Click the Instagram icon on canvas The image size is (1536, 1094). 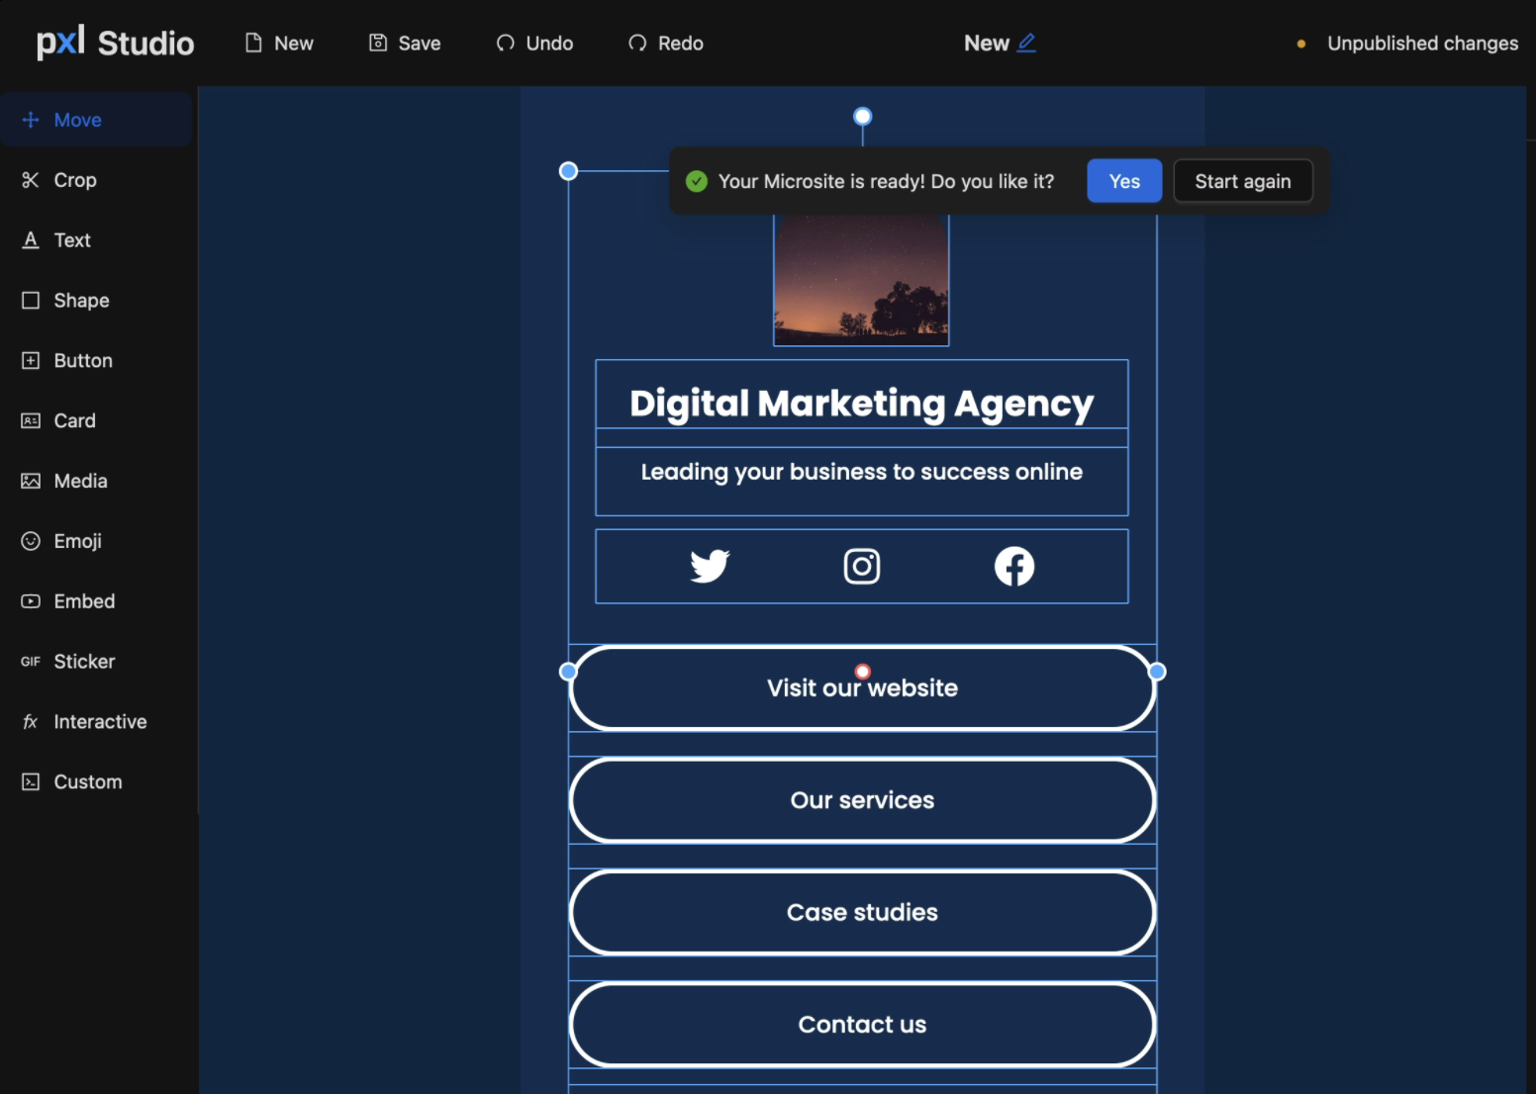862,566
